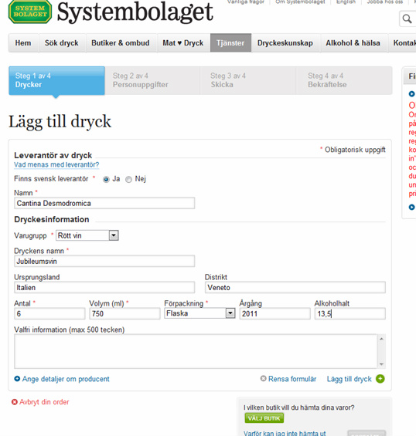This screenshot has width=416, height=436.
Task: Click the lower blue arrow icon in the right sidebar
Action: pyautogui.click(x=411, y=207)
